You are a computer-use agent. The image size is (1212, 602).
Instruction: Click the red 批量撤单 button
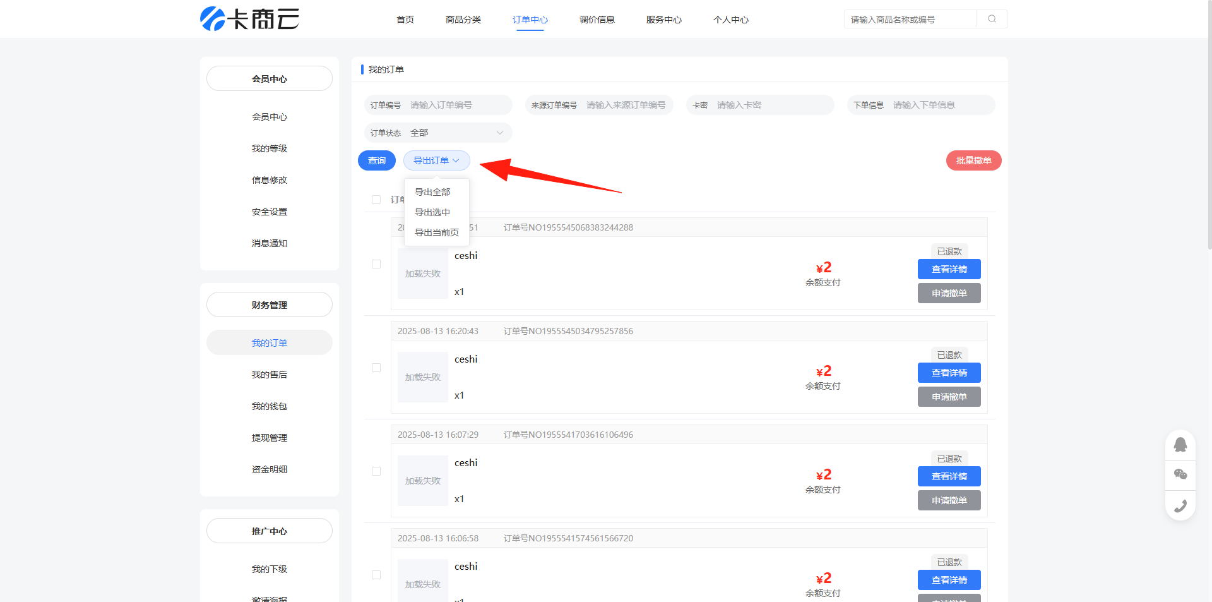(x=973, y=160)
